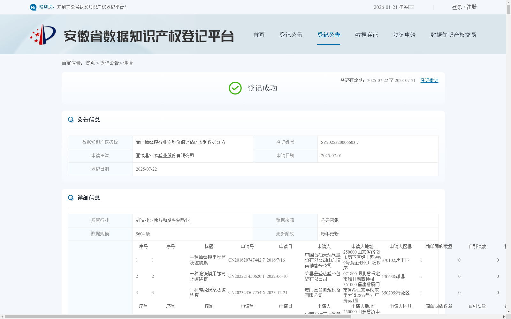The image size is (511, 319).
Task: Click the 公告信息 section bullet icon
Action: pos(71,119)
